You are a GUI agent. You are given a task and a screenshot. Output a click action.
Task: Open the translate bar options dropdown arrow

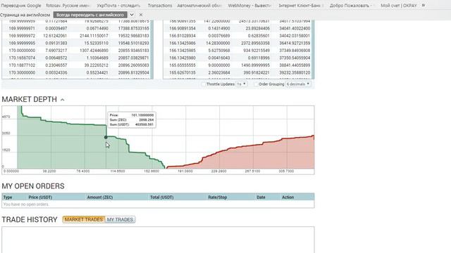click(x=132, y=15)
